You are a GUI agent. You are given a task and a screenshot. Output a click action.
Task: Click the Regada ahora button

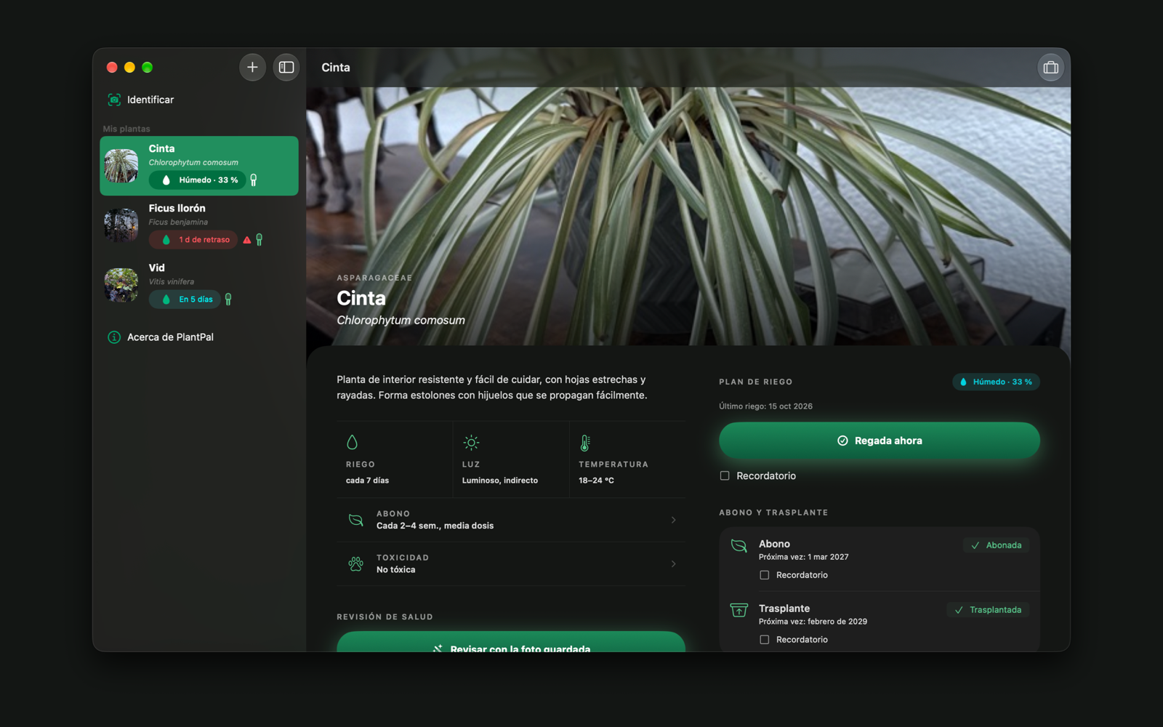click(880, 441)
